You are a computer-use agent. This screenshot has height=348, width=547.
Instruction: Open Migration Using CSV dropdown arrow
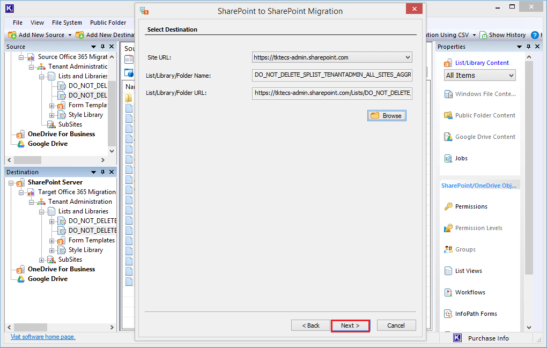(474, 35)
